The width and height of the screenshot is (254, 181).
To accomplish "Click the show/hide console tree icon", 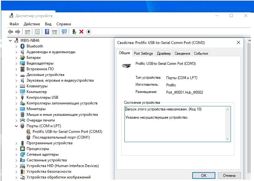I will (27, 32).
